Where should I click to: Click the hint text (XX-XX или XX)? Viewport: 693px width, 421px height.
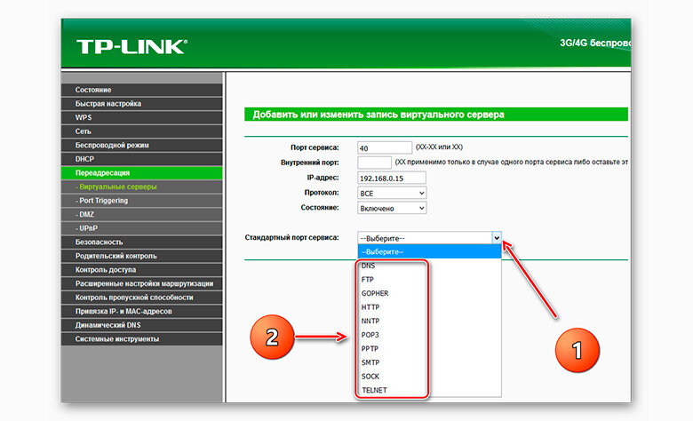click(x=439, y=147)
